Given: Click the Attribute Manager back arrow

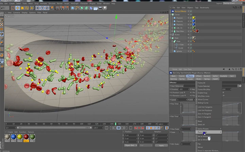Looking at the screenshot, I should (224, 69).
